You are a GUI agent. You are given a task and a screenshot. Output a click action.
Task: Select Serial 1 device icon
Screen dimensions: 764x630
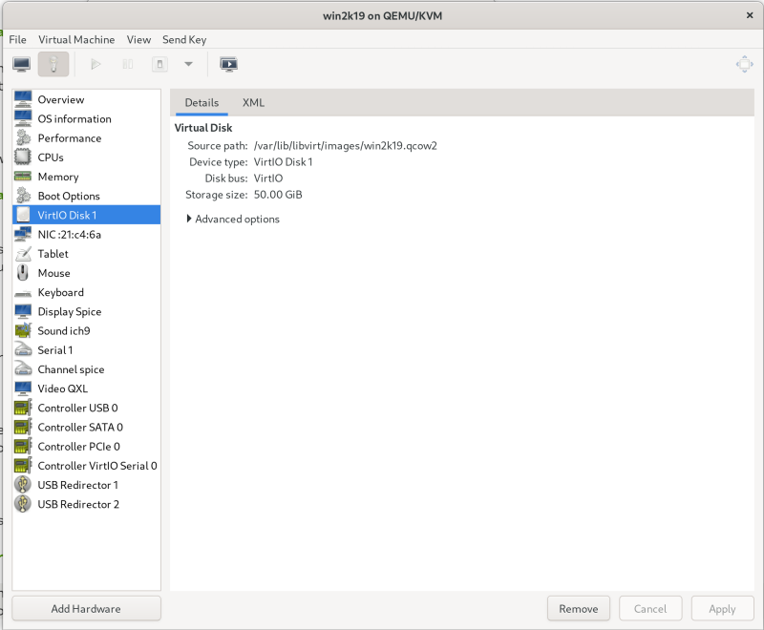pos(23,350)
